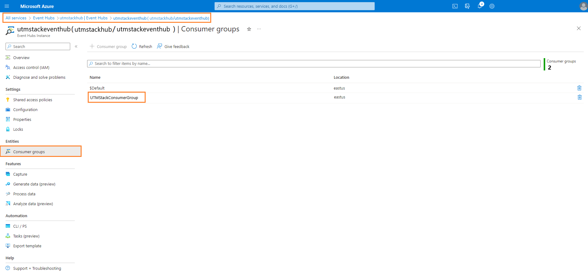
Task: Click the Overview icon in the sidebar
Action: pyautogui.click(x=8, y=58)
